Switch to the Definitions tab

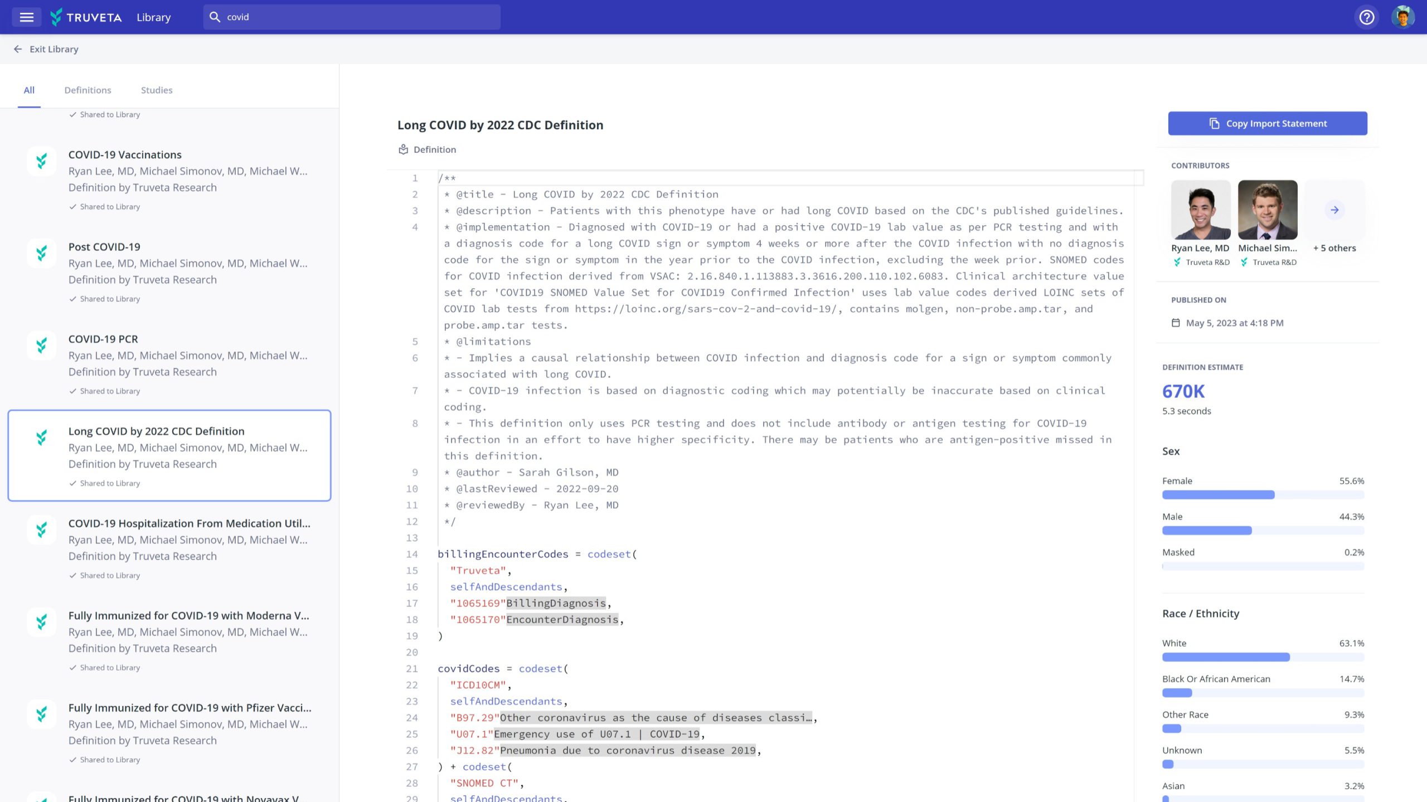point(87,90)
